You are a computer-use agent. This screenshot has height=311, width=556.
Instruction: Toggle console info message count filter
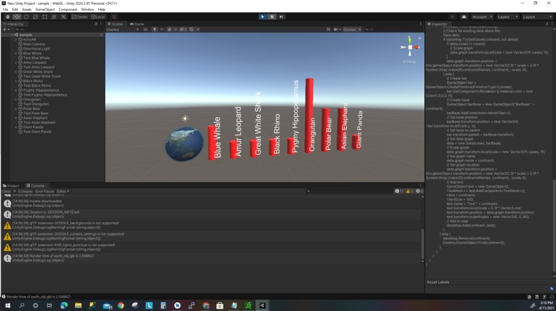point(399,191)
